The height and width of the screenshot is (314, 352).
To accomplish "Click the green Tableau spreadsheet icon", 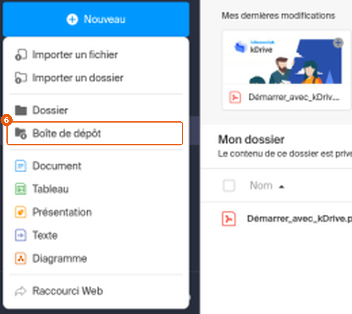I will tap(21, 189).
